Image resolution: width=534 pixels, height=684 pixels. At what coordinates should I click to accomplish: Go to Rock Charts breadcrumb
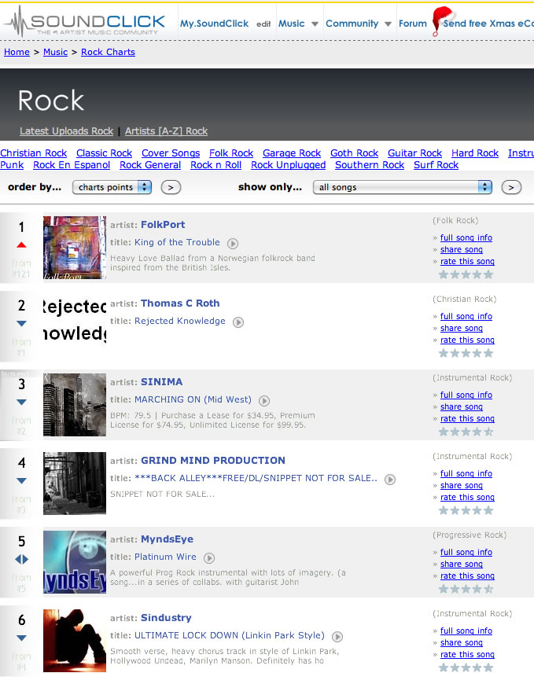(109, 52)
